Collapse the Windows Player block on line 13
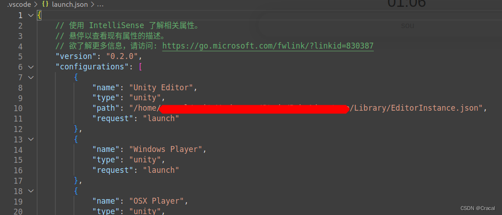502x215 pixels. 31,139
